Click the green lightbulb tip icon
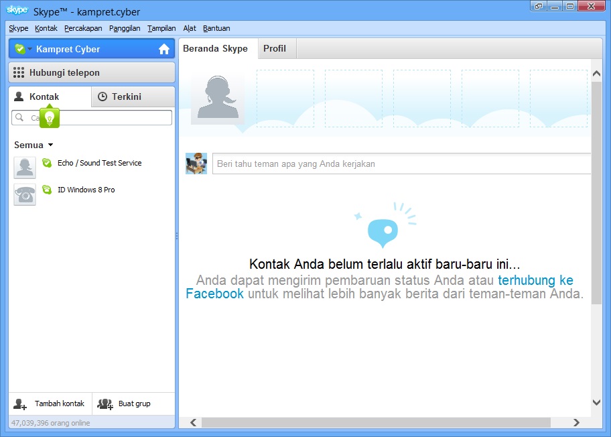Viewport: 611px width, 437px height. (x=50, y=118)
